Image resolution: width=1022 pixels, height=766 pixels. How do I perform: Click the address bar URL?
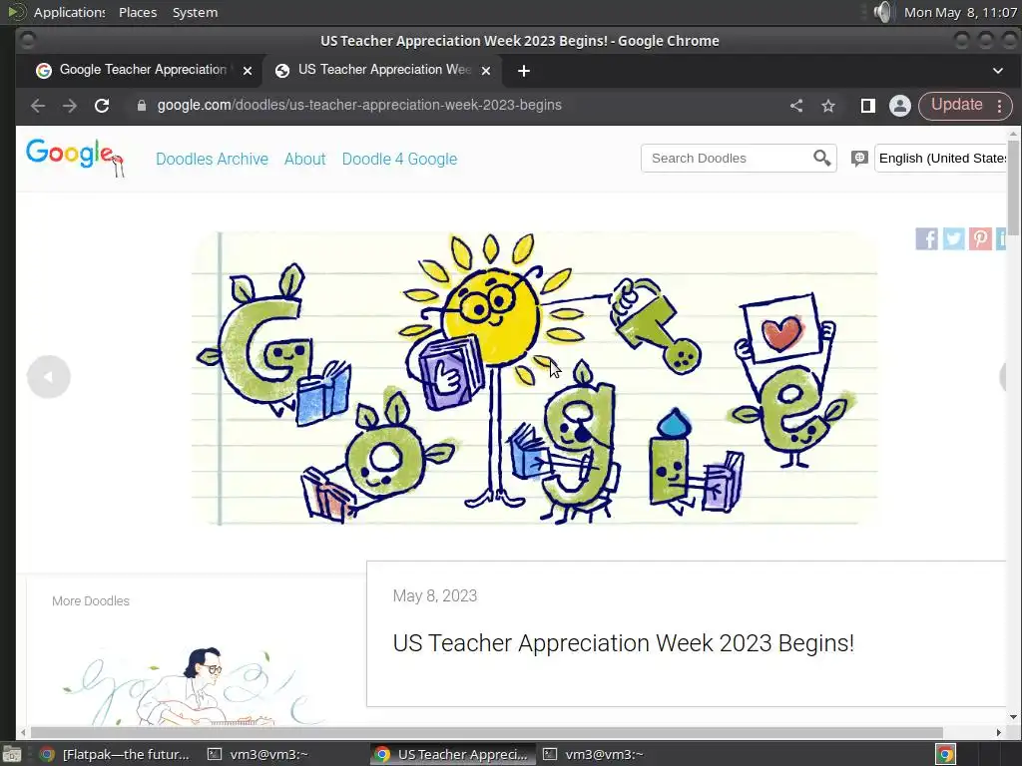point(359,105)
